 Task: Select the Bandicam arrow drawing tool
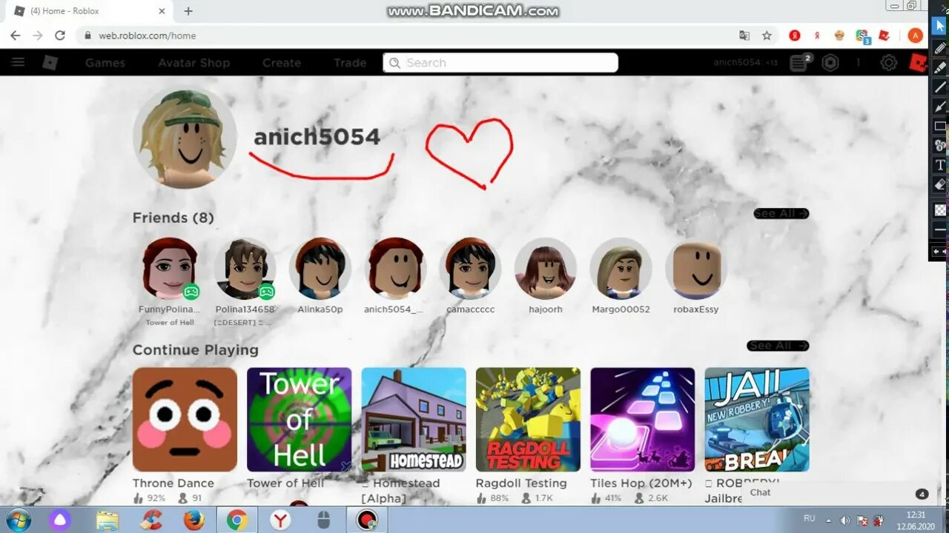(x=939, y=106)
